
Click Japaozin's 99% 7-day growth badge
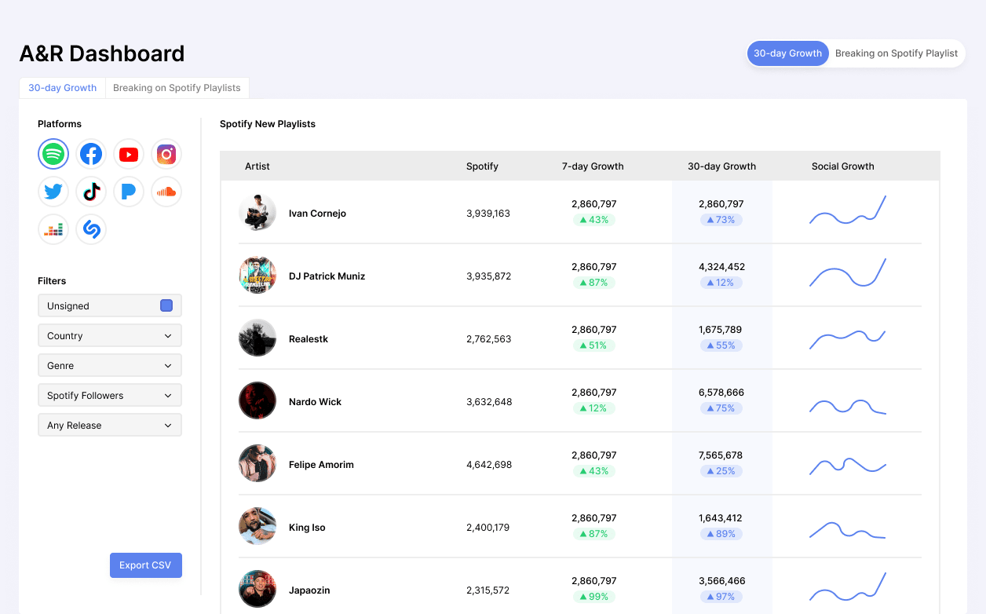tap(594, 597)
